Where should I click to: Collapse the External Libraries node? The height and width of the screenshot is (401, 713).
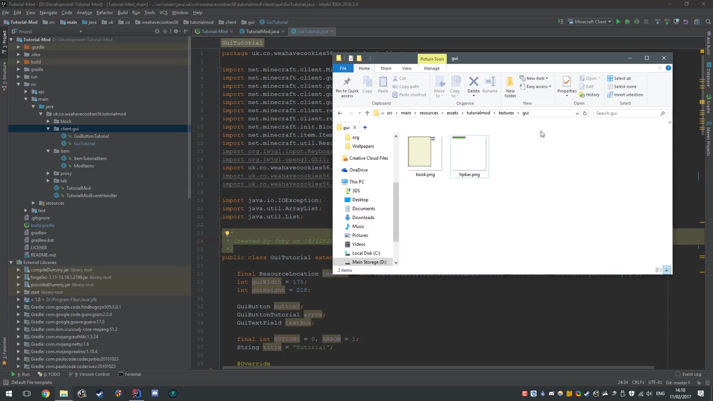pyautogui.click(x=11, y=262)
